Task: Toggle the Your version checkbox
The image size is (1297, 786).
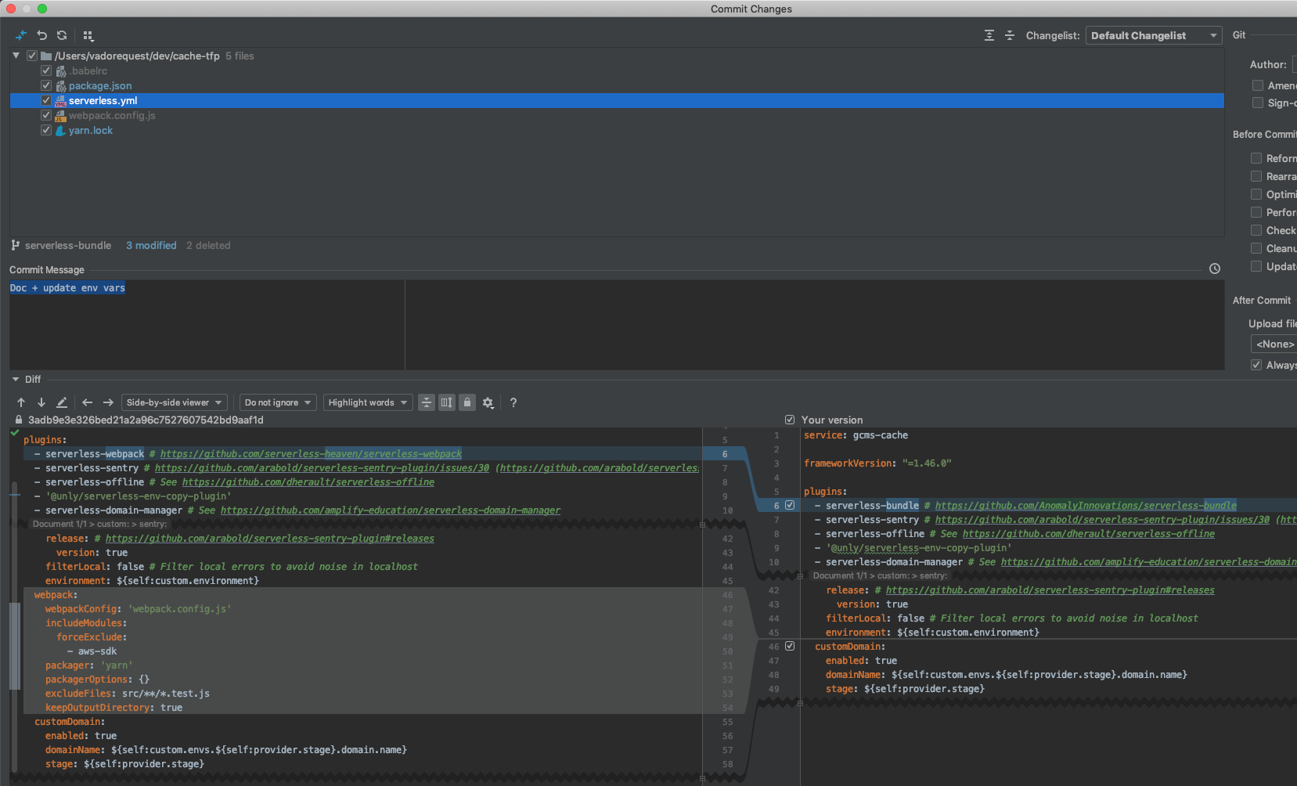Action: point(790,420)
